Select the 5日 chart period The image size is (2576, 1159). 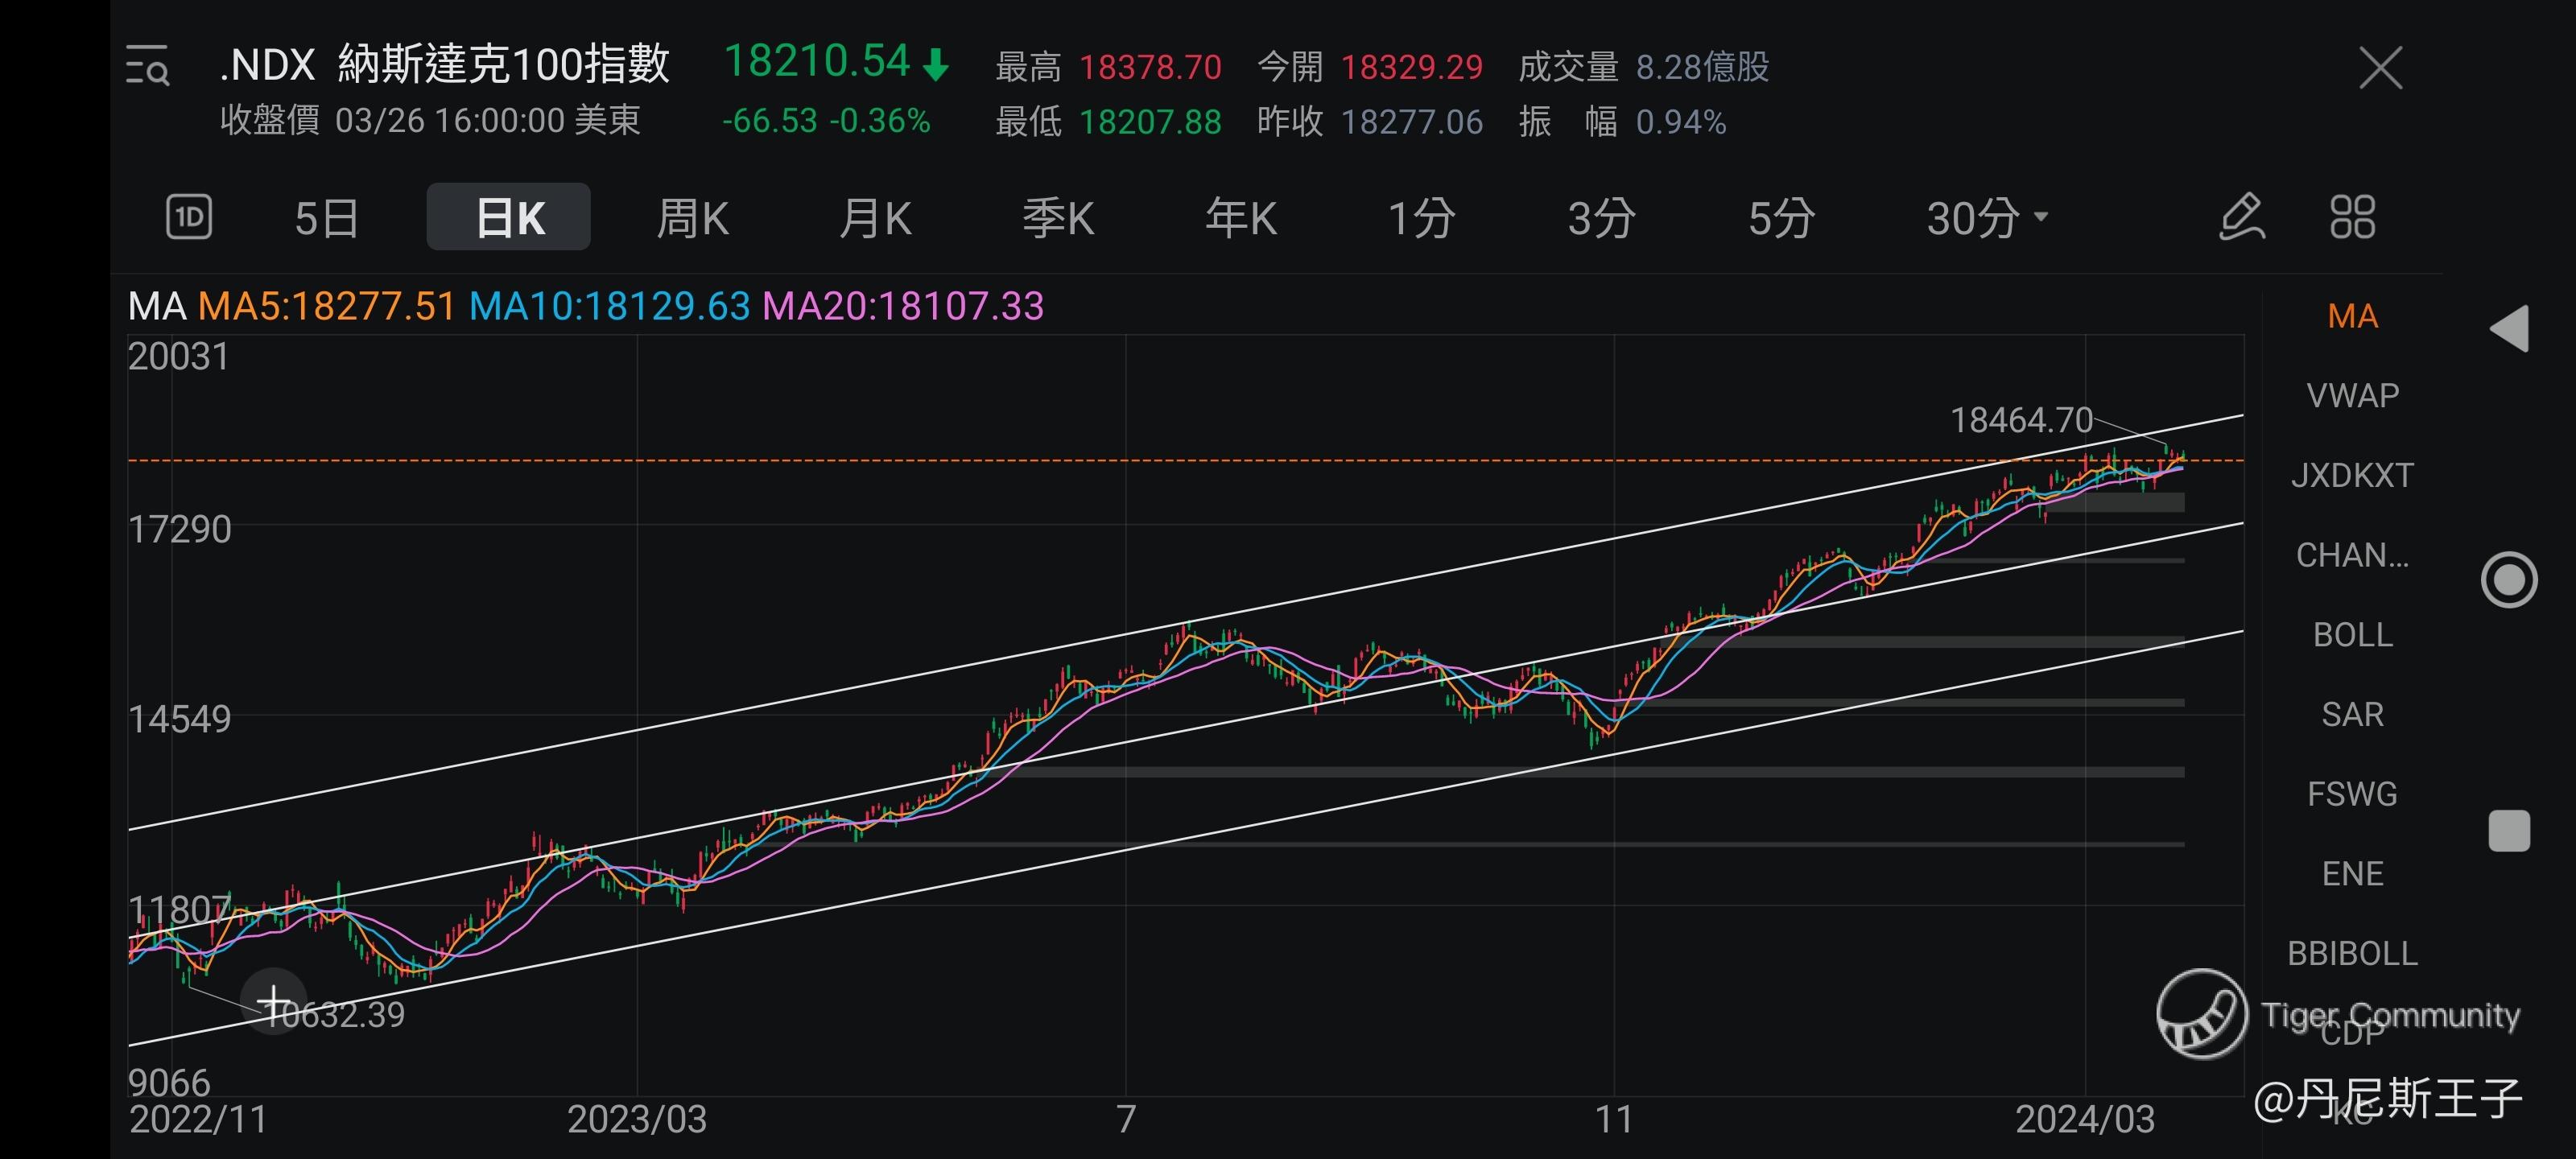pos(326,217)
